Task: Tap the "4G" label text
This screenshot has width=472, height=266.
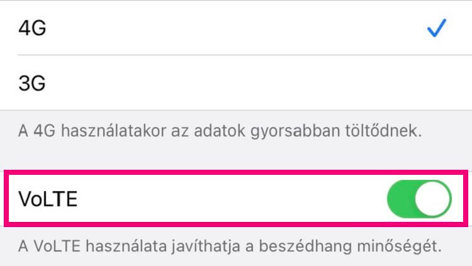Action: coord(33,28)
